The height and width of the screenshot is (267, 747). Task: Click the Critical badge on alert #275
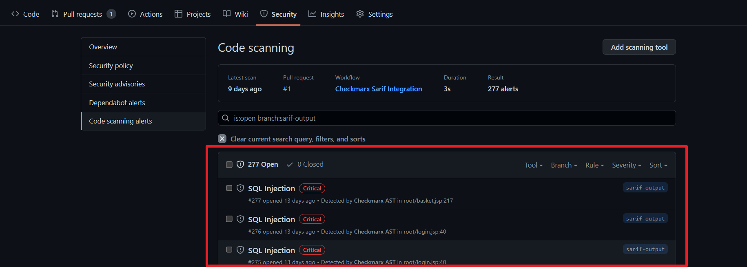point(312,250)
